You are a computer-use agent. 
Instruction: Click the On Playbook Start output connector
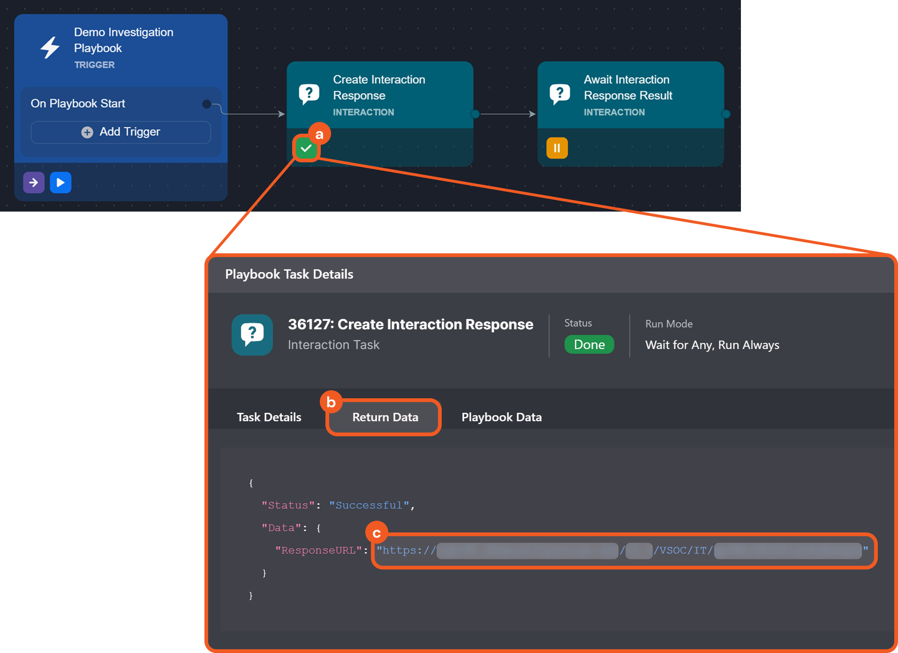click(206, 104)
